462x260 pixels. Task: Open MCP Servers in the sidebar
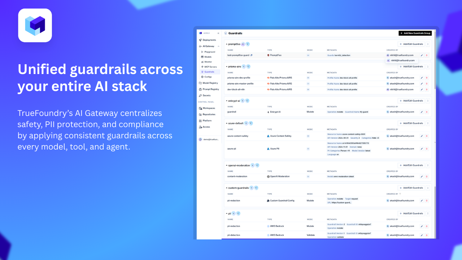210,67
